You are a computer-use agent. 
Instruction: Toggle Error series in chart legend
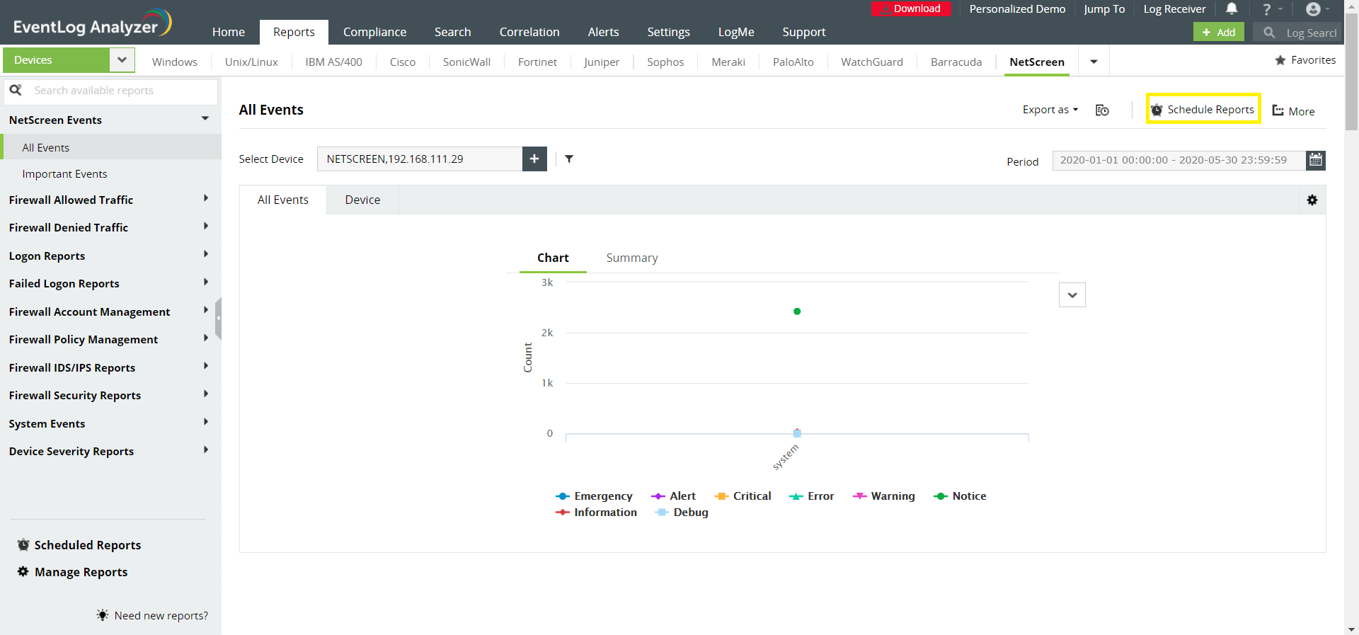(811, 496)
